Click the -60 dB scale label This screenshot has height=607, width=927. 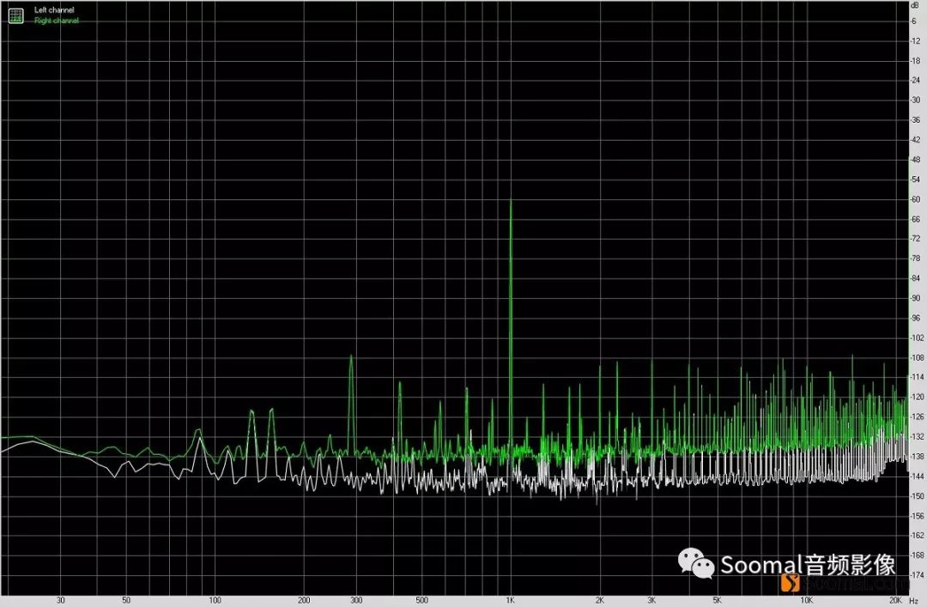pyautogui.click(x=916, y=199)
